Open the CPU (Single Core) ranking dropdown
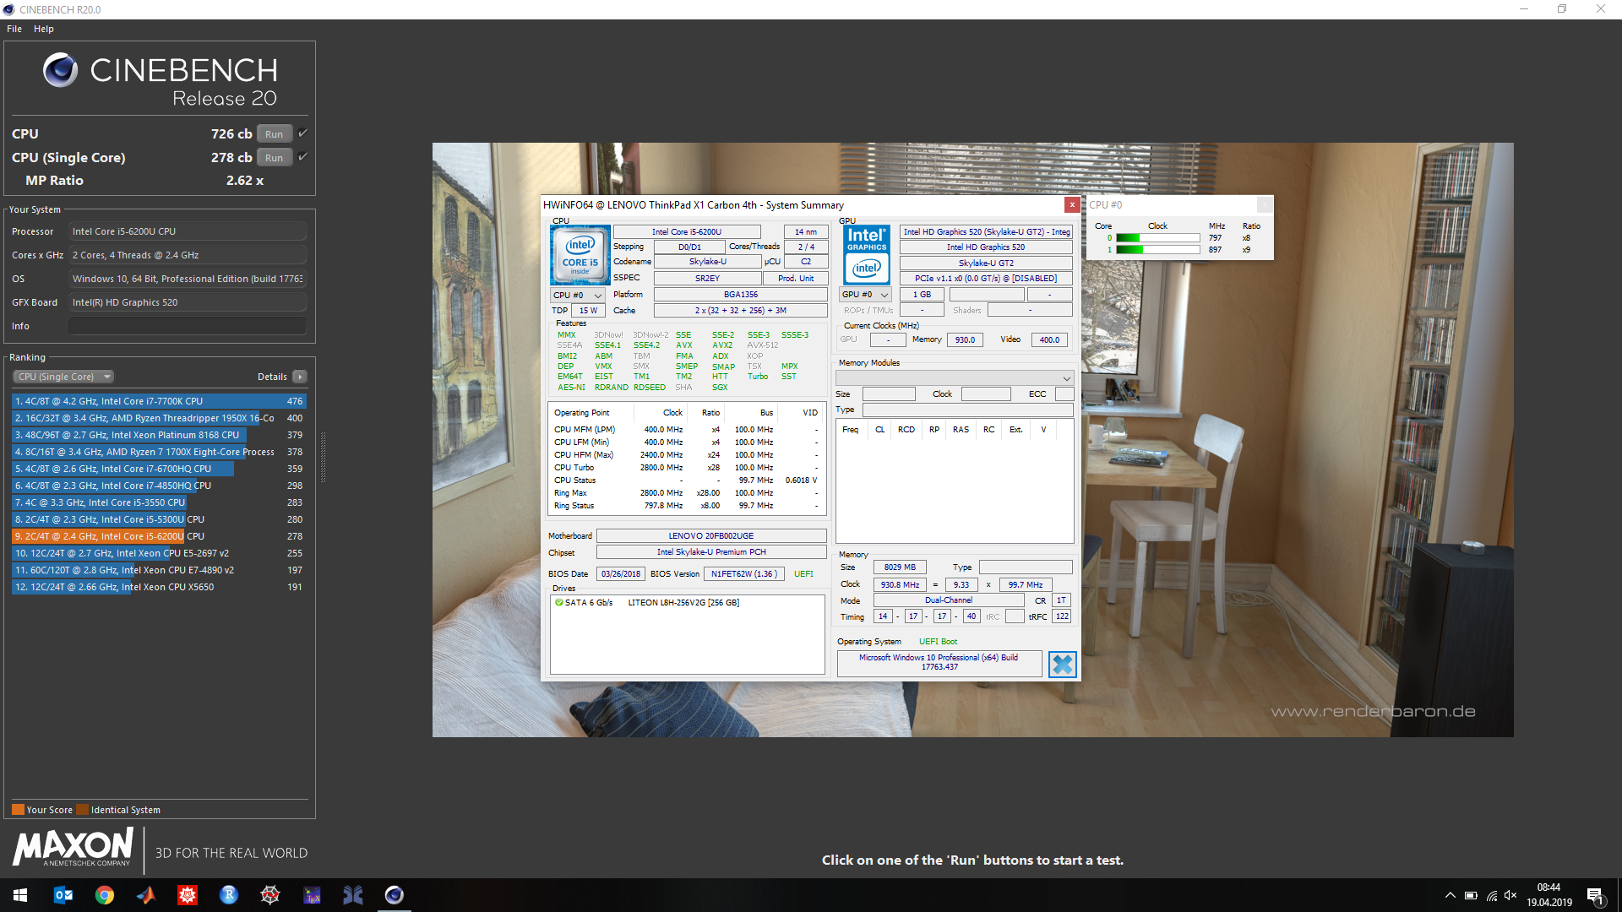1622x912 pixels. (x=63, y=377)
